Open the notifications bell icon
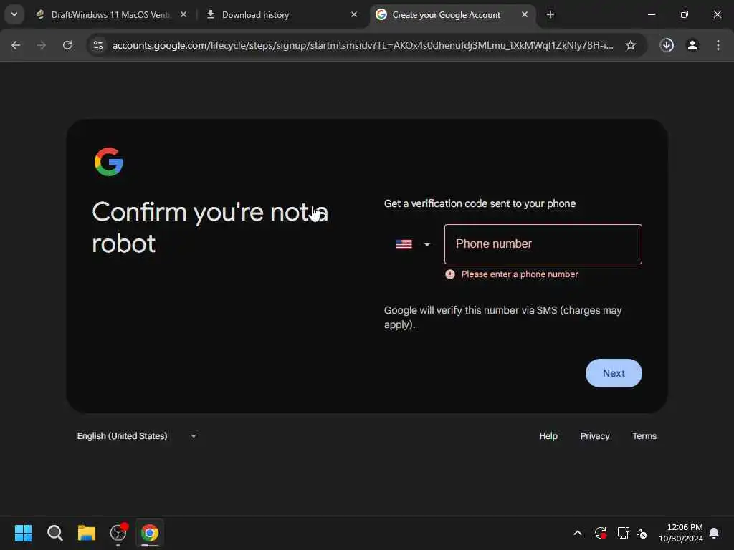 [x=715, y=533]
